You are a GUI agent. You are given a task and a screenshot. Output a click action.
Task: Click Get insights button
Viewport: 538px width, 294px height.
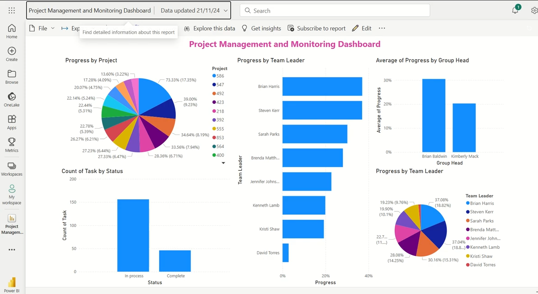point(261,29)
